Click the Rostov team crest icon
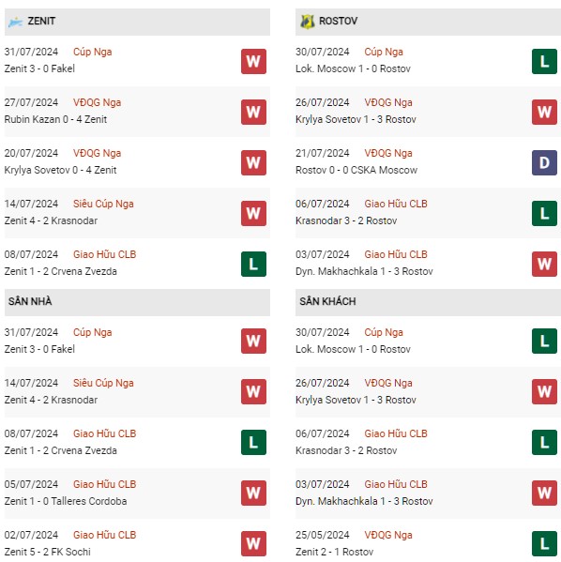The height and width of the screenshot is (562, 561). [307, 22]
